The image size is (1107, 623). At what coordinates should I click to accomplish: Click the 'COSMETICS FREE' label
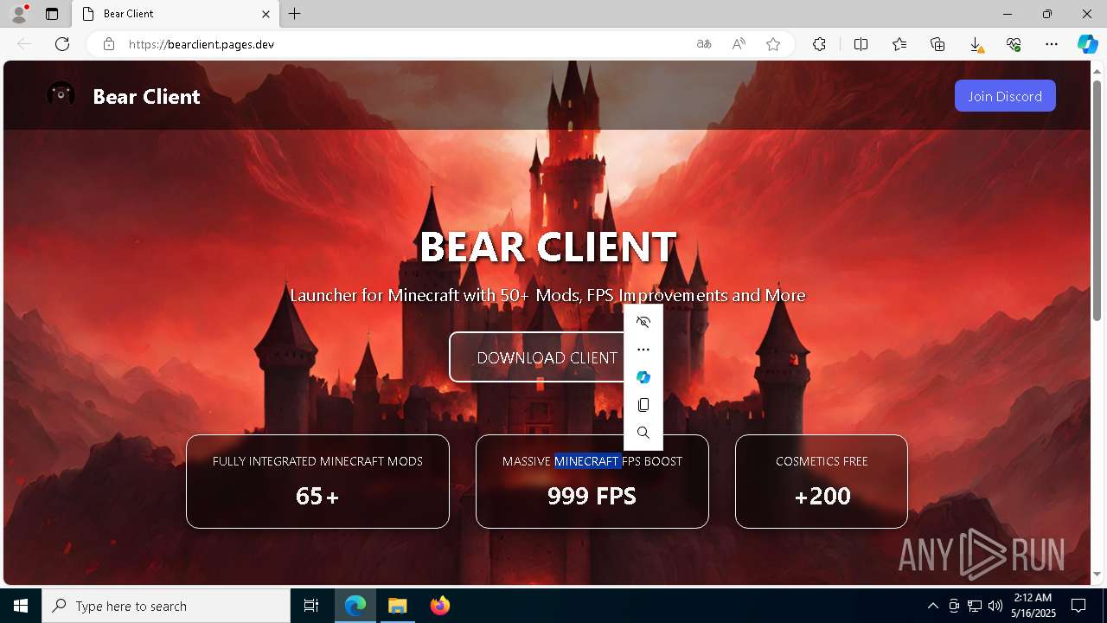[822, 461]
